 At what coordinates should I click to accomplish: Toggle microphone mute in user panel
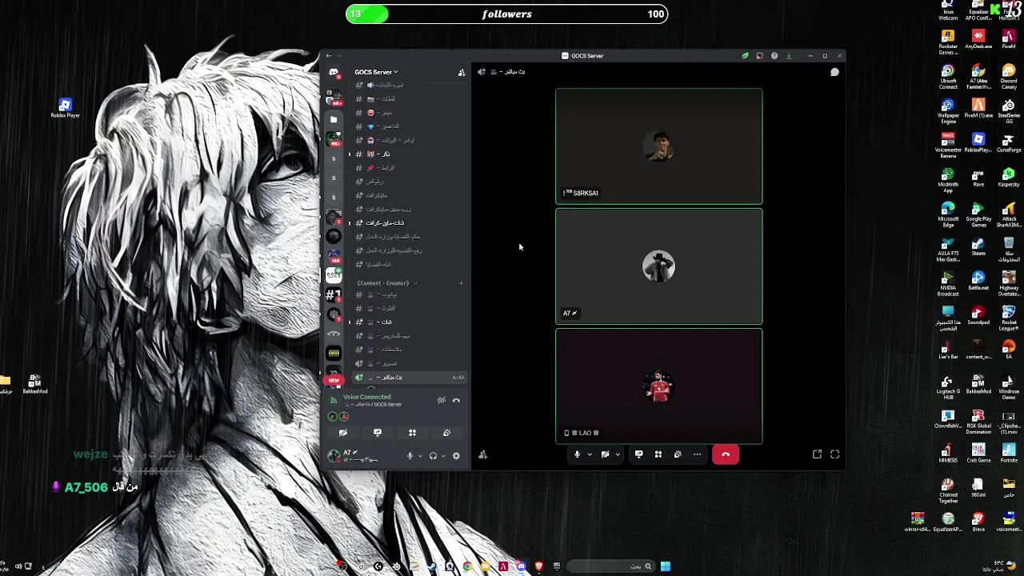click(410, 456)
